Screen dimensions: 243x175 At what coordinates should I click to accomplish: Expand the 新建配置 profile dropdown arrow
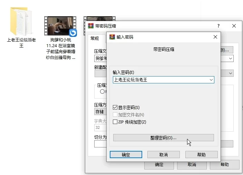click(x=231, y=73)
